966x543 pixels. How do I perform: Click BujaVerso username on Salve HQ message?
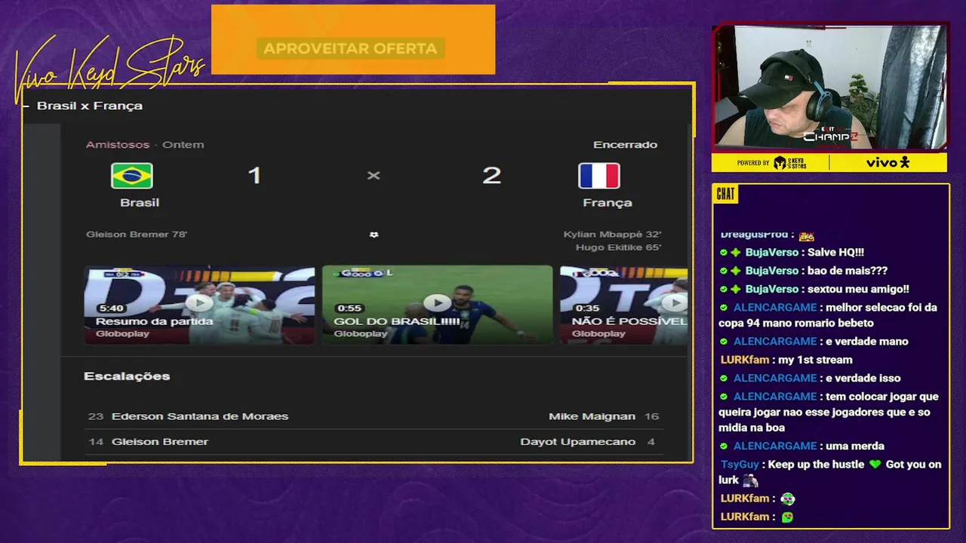point(771,253)
